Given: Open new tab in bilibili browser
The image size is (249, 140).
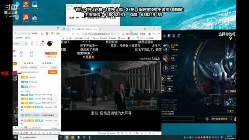Looking at the screenshot, I should pyautogui.click(x=100, y=29).
